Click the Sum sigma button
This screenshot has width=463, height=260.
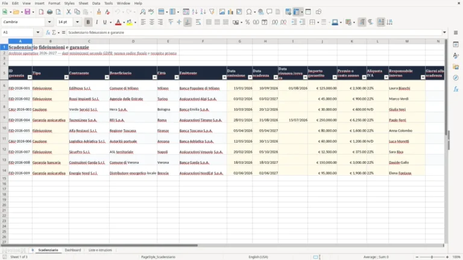(54, 32)
